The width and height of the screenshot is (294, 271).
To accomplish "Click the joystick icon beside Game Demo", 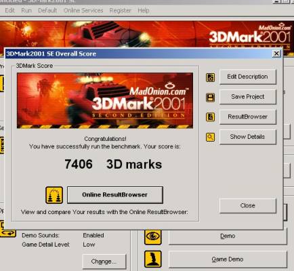I will pyautogui.click(x=153, y=259).
